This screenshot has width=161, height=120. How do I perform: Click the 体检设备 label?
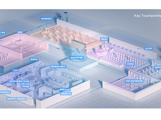[x=26, y=86]
